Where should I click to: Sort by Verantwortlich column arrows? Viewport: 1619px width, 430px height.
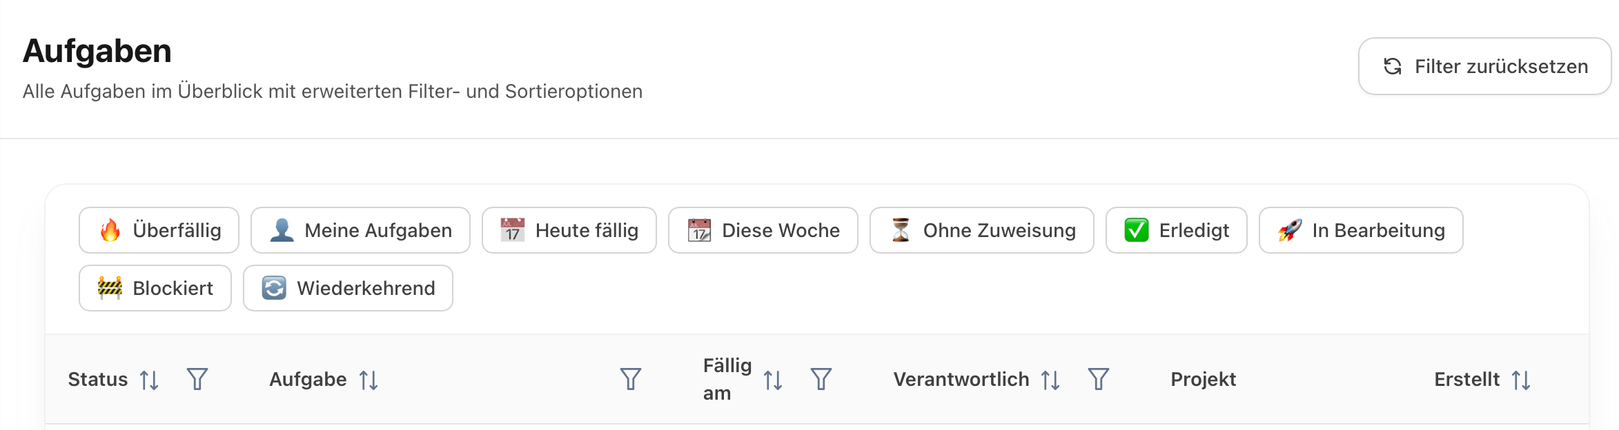coord(1050,380)
